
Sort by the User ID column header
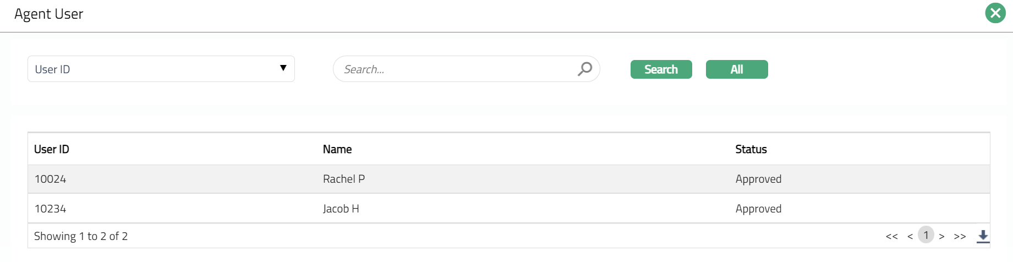(52, 149)
